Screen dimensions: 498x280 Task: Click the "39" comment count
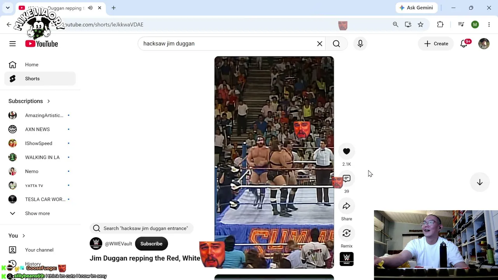coord(347,191)
